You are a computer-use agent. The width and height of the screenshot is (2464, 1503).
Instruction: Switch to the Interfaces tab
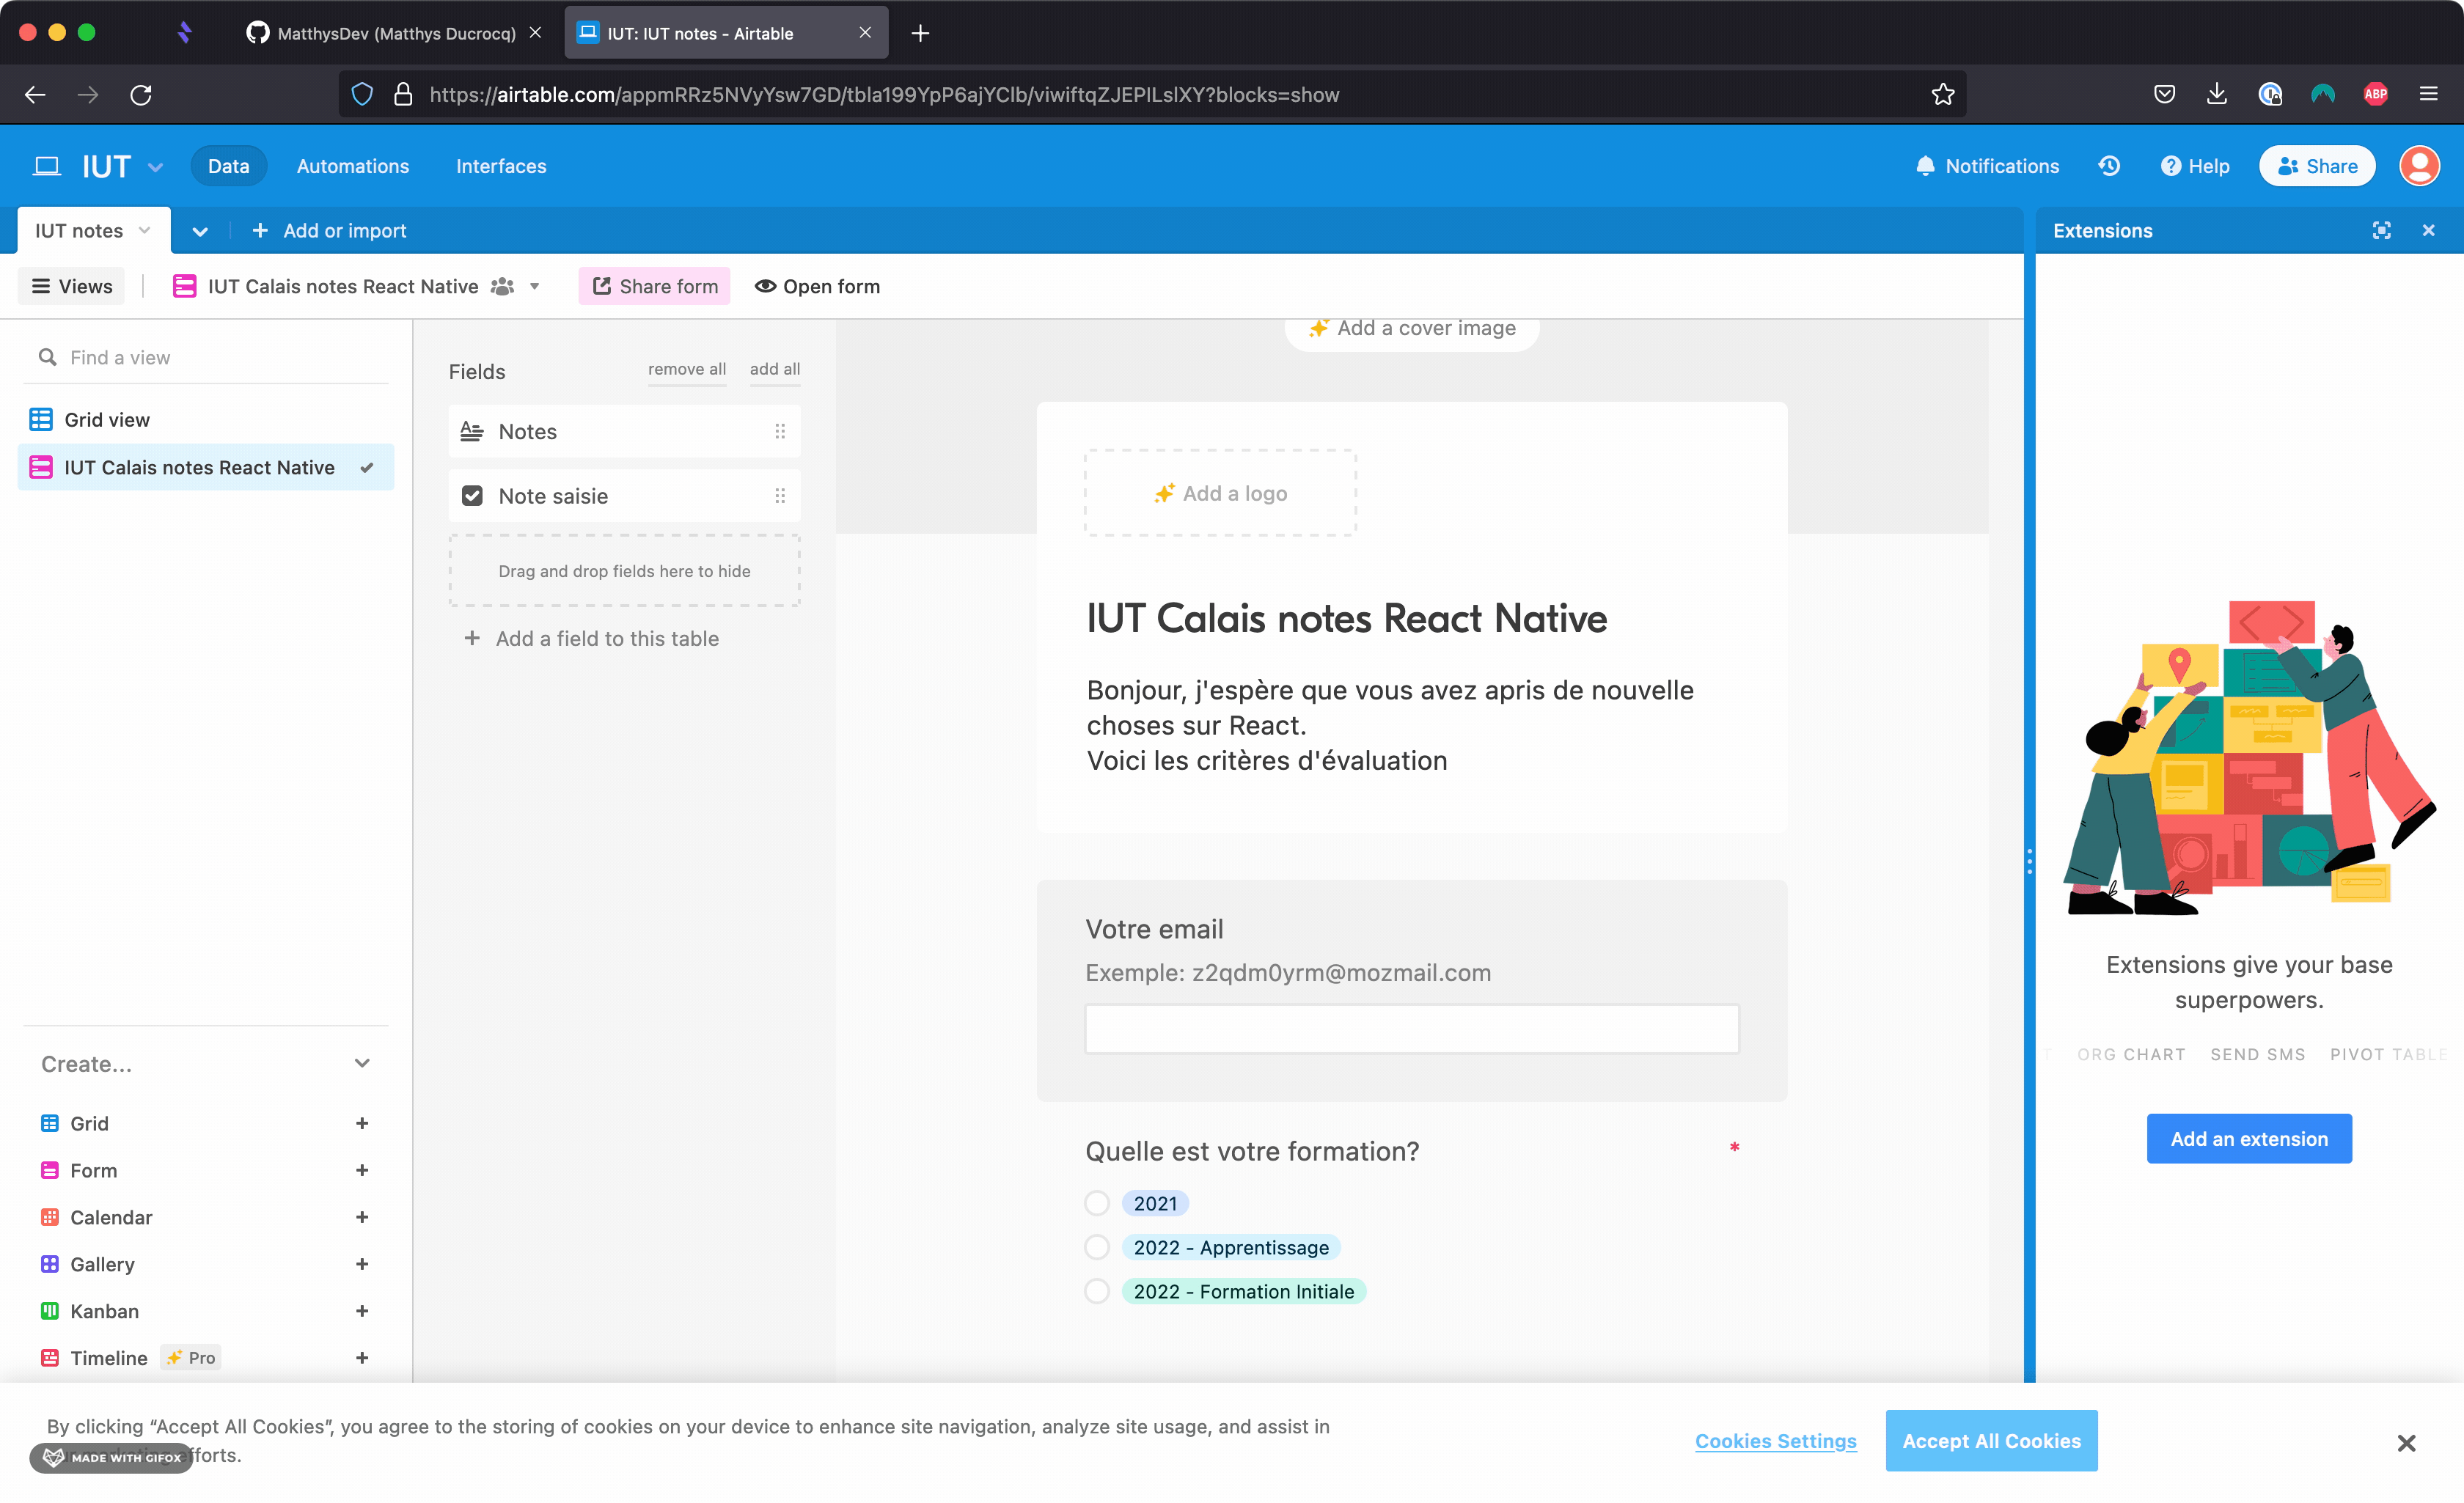[x=501, y=166]
